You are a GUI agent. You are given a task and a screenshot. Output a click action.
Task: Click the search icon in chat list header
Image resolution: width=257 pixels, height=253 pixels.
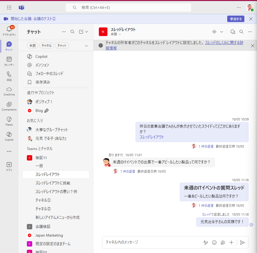[72, 32]
